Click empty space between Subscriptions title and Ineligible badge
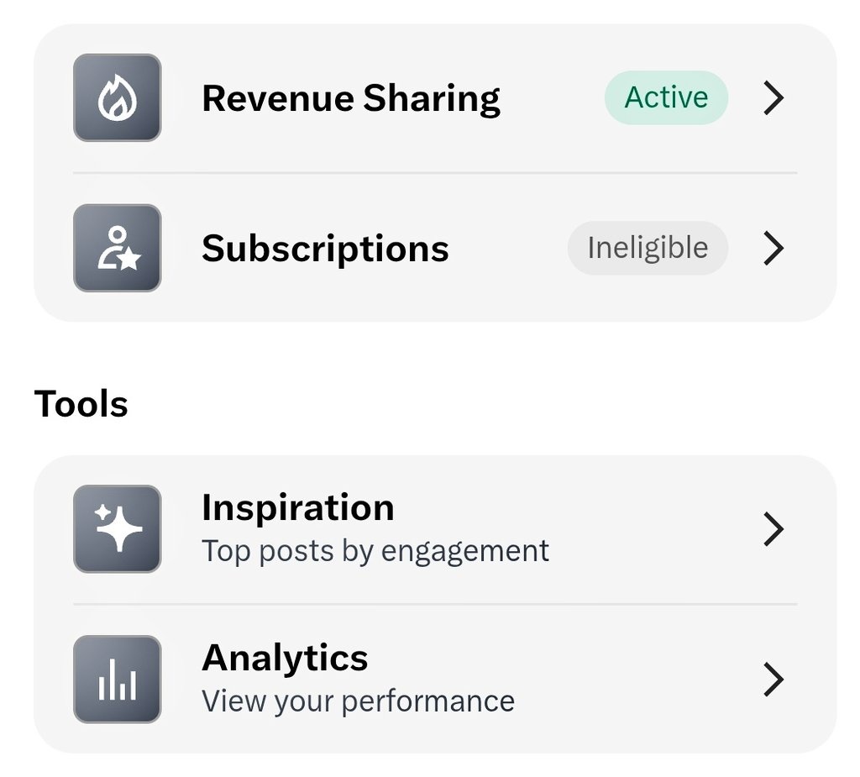 (x=508, y=249)
